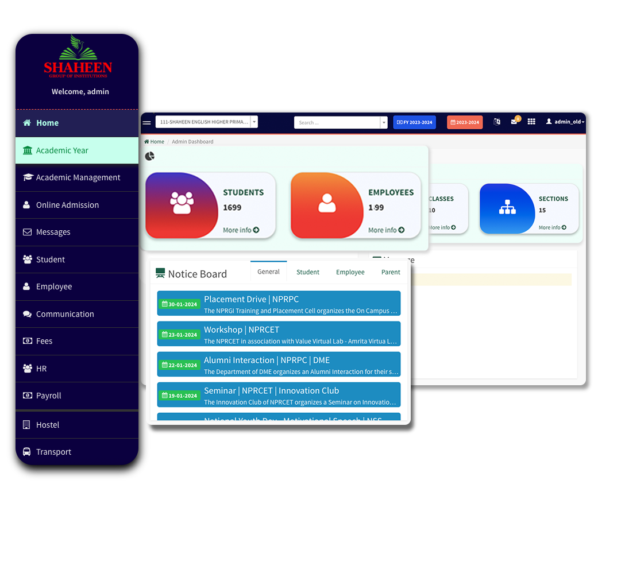Viewport: 621px width, 581px height.
Task: Switch to the Student notice tab
Action: (308, 272)
